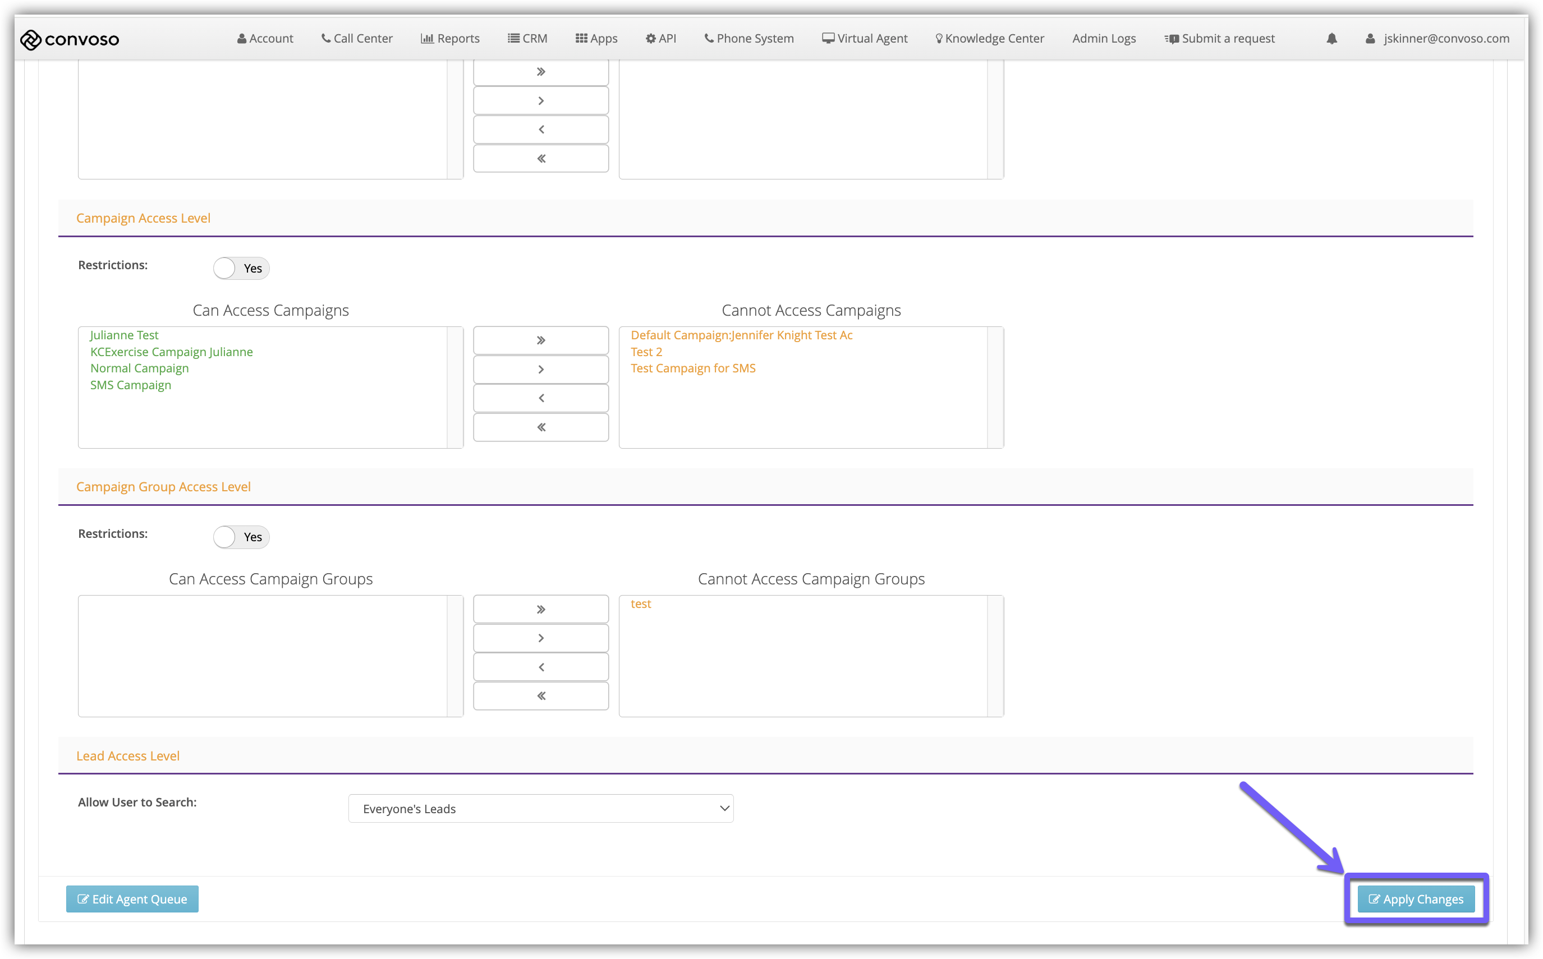Move all campaigns to Cannot Access list
Screen dimensions: 1543x959
point(540,340)
